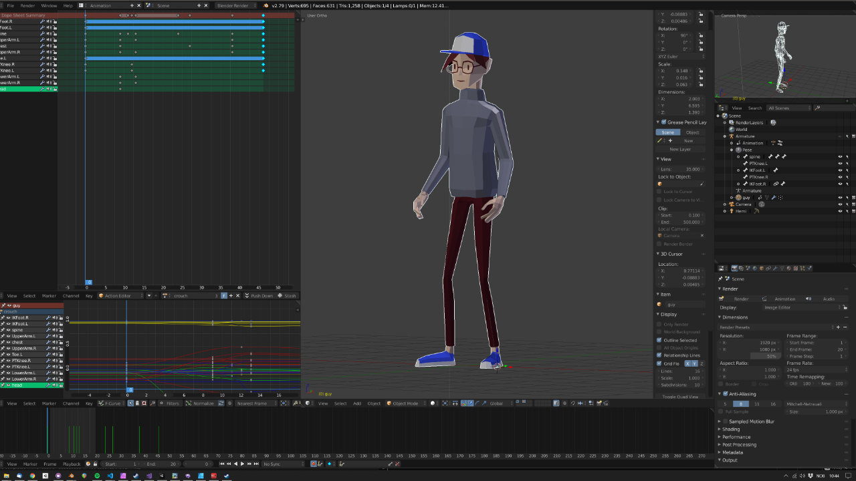This screenshot has width=856, height=481.
Task: Click the Push Down button
Action: click(259, 295)
